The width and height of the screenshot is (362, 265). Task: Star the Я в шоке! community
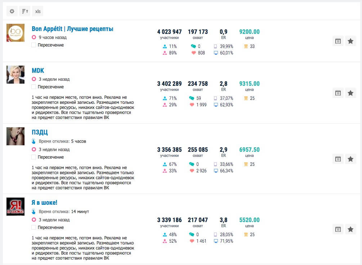pos(350,229)
